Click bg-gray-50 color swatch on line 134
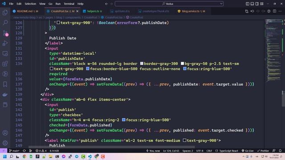Image resolution: width=285 pixels, height=160 pixels. pyautogui.click(x=182, y=64)
